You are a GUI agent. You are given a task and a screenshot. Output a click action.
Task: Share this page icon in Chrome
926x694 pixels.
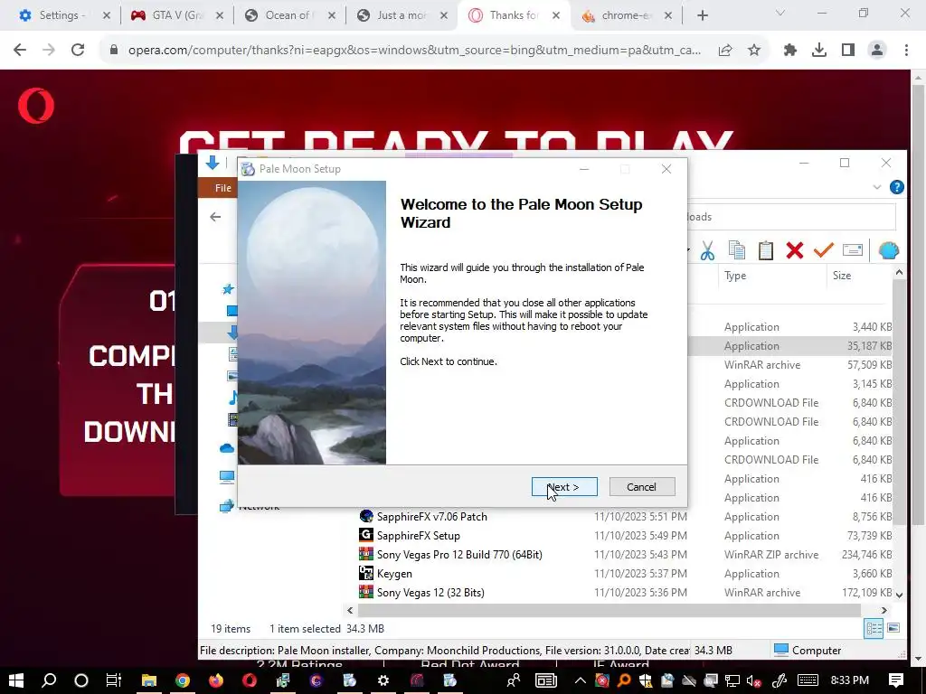tap(725, 51)
